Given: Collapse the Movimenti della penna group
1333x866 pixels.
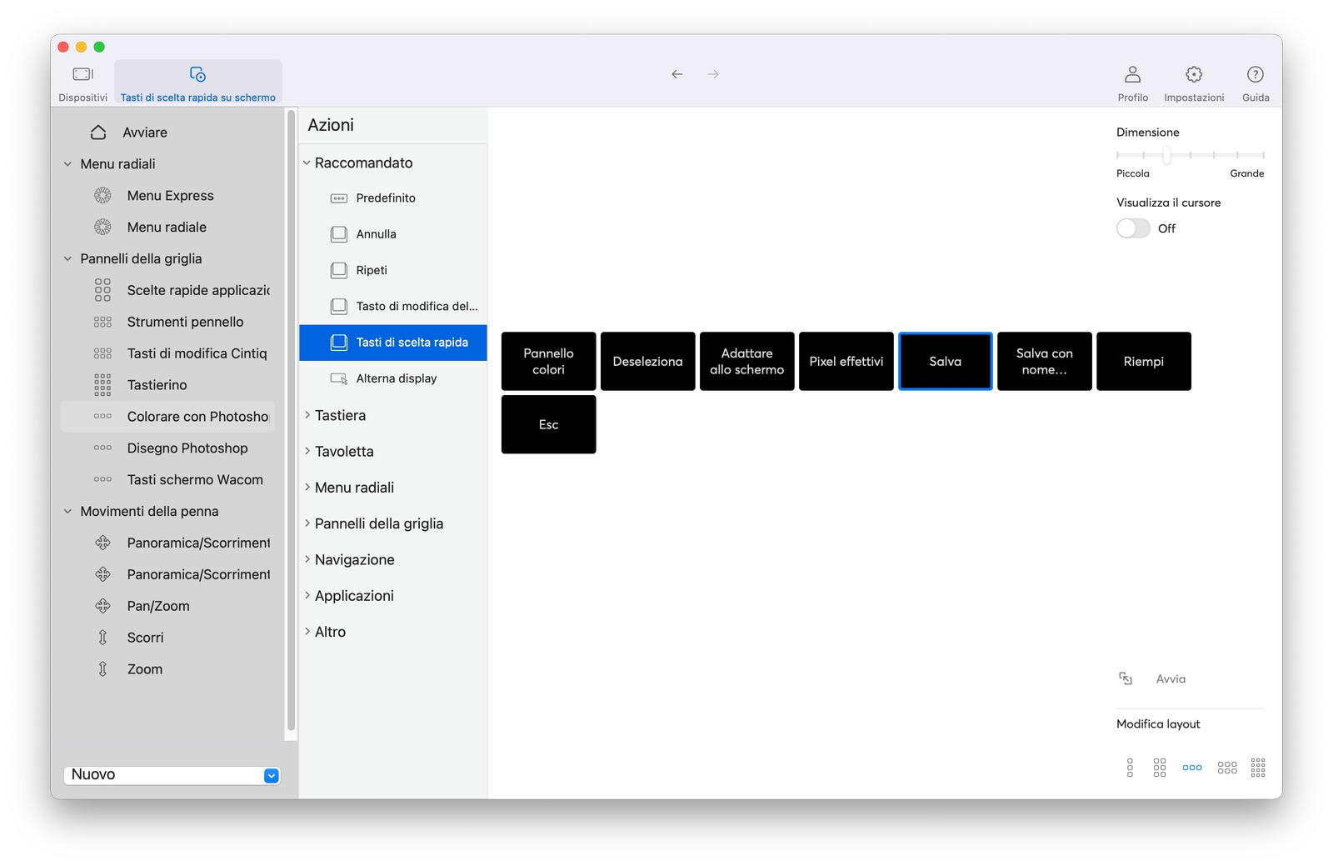Looking at the screenshot, I should tap(68, 512).
